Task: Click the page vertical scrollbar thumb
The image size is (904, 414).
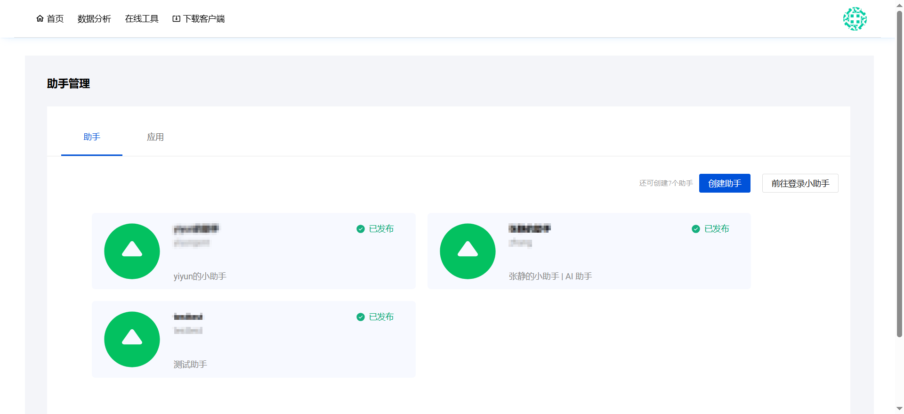Action: click(x=899, y=173)
